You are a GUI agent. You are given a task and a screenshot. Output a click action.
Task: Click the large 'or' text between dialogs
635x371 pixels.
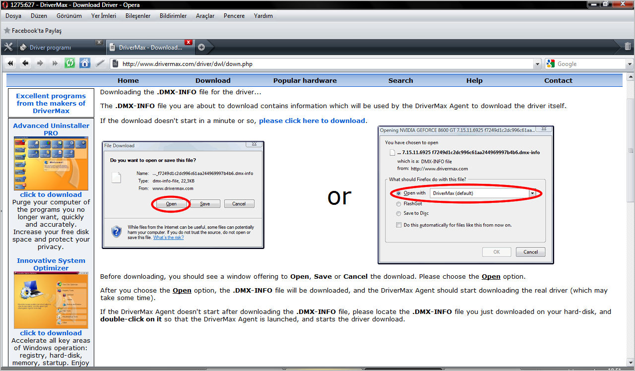(340, 196)
